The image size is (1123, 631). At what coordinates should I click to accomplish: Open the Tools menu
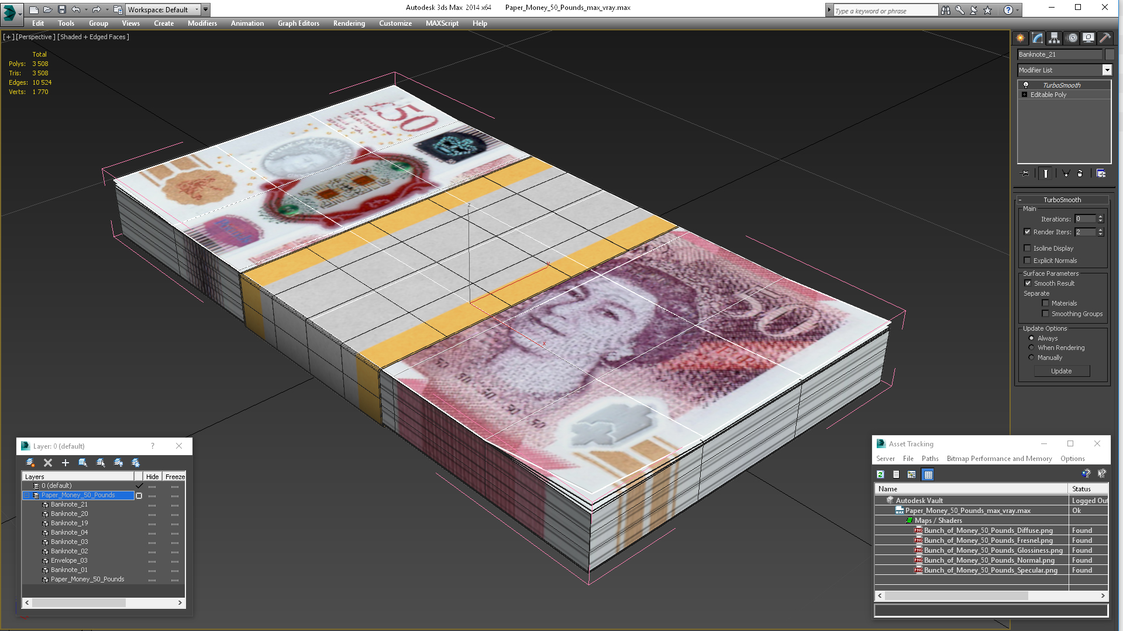[66, 23]
